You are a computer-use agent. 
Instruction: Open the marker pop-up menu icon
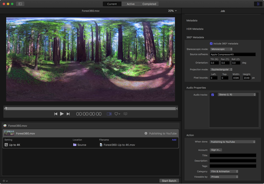(117, 114)
